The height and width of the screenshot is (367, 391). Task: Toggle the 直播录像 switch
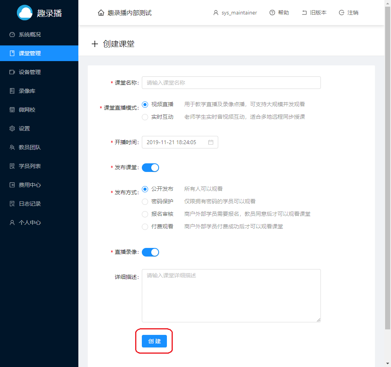pyautogui.click(x=150, y=252)
